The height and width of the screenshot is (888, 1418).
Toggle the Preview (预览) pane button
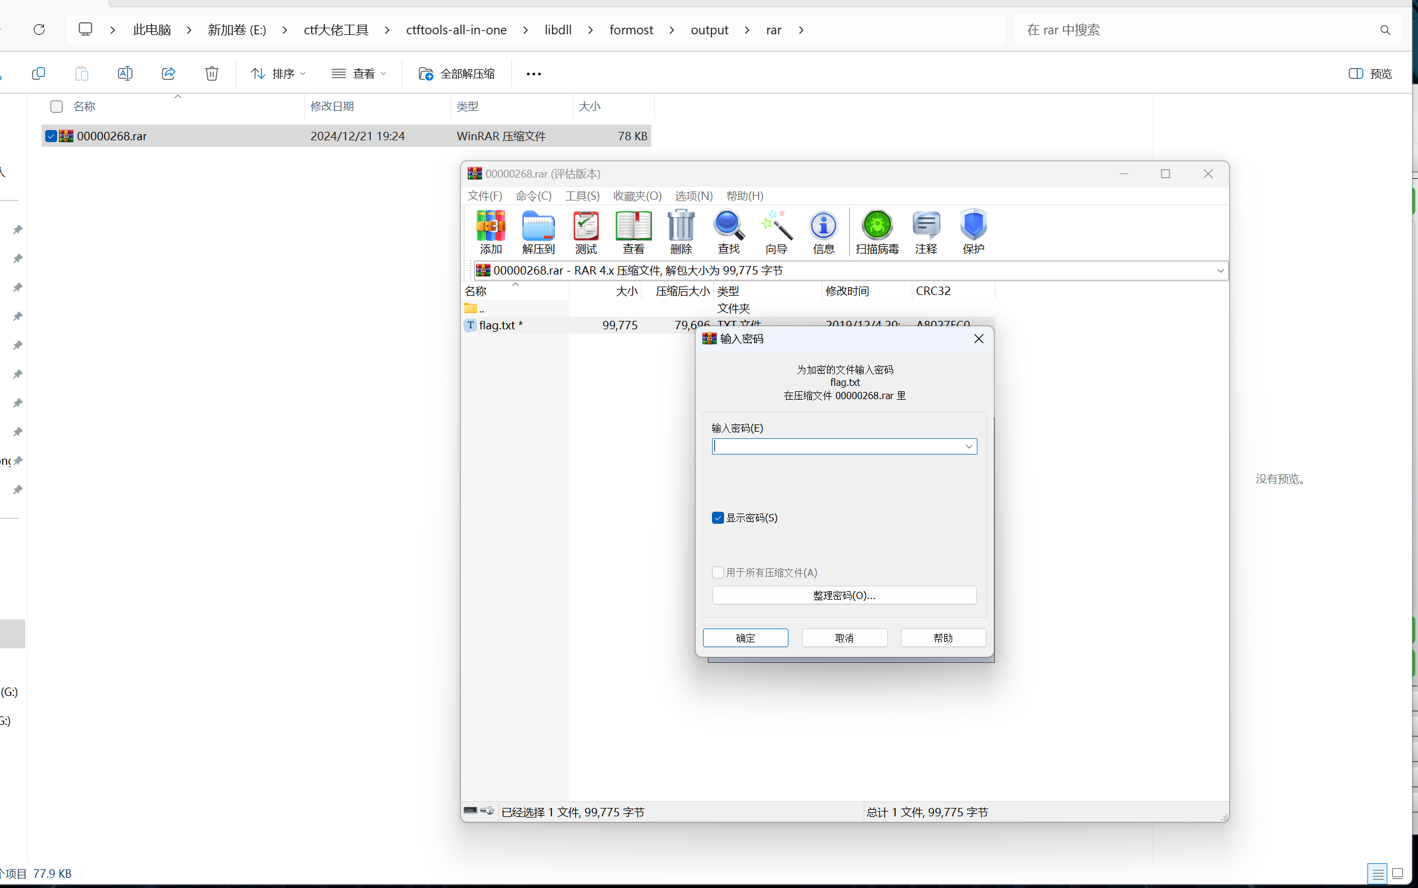(x=1370, y=73)
